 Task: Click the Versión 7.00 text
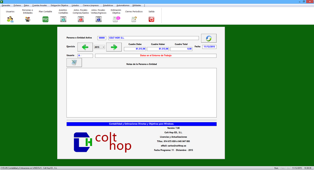173,128
